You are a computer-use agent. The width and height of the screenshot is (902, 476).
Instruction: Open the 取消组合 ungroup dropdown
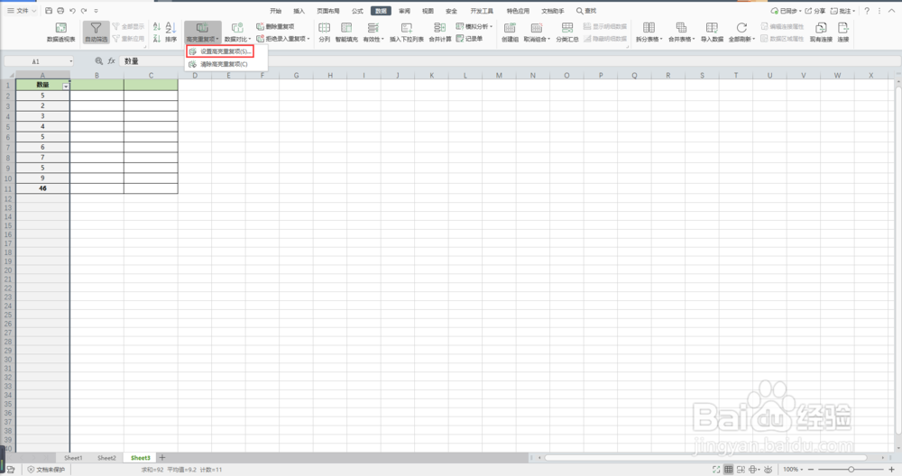tap(537, 32)
